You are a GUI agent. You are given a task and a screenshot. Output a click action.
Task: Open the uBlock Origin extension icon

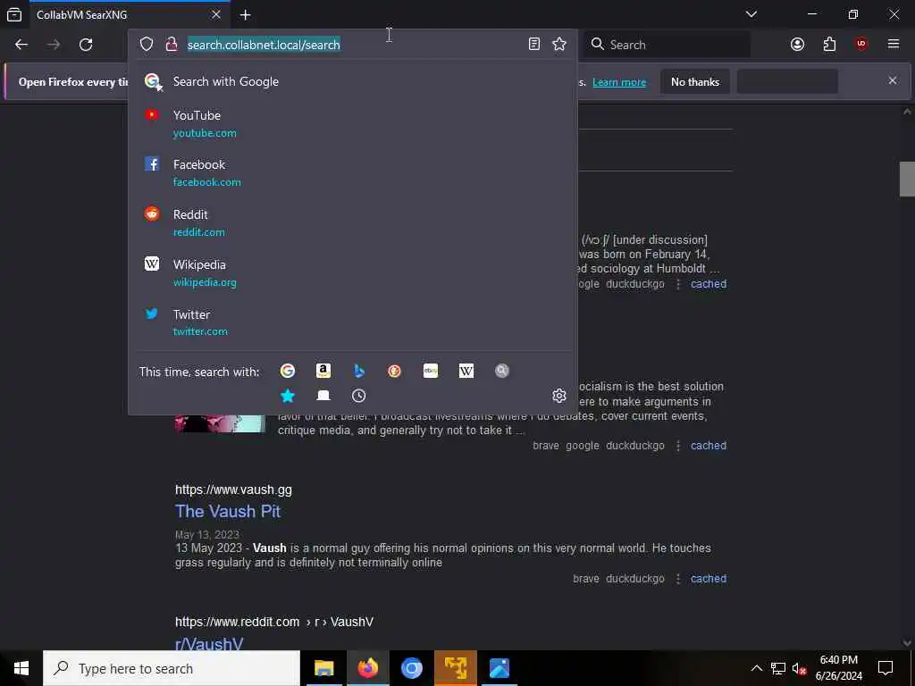tap(861, 45)
